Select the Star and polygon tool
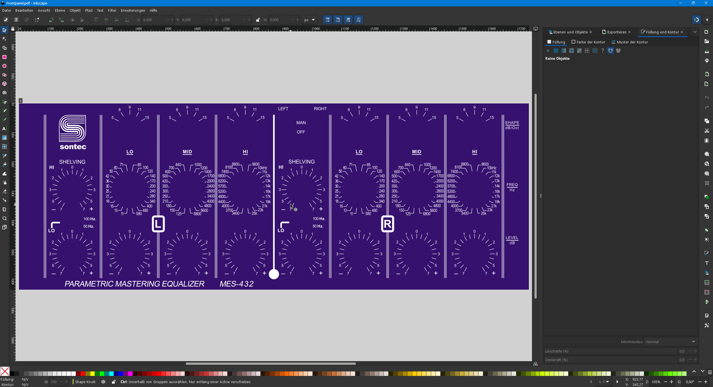 pos(4,75)
